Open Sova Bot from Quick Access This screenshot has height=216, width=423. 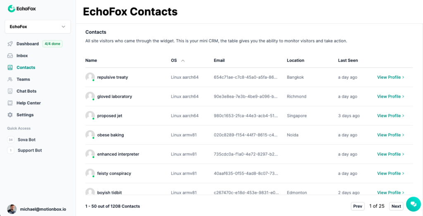pos(26,140)
